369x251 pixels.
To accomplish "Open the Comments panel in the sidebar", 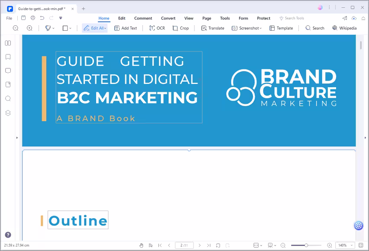I will tap(8, 71).
